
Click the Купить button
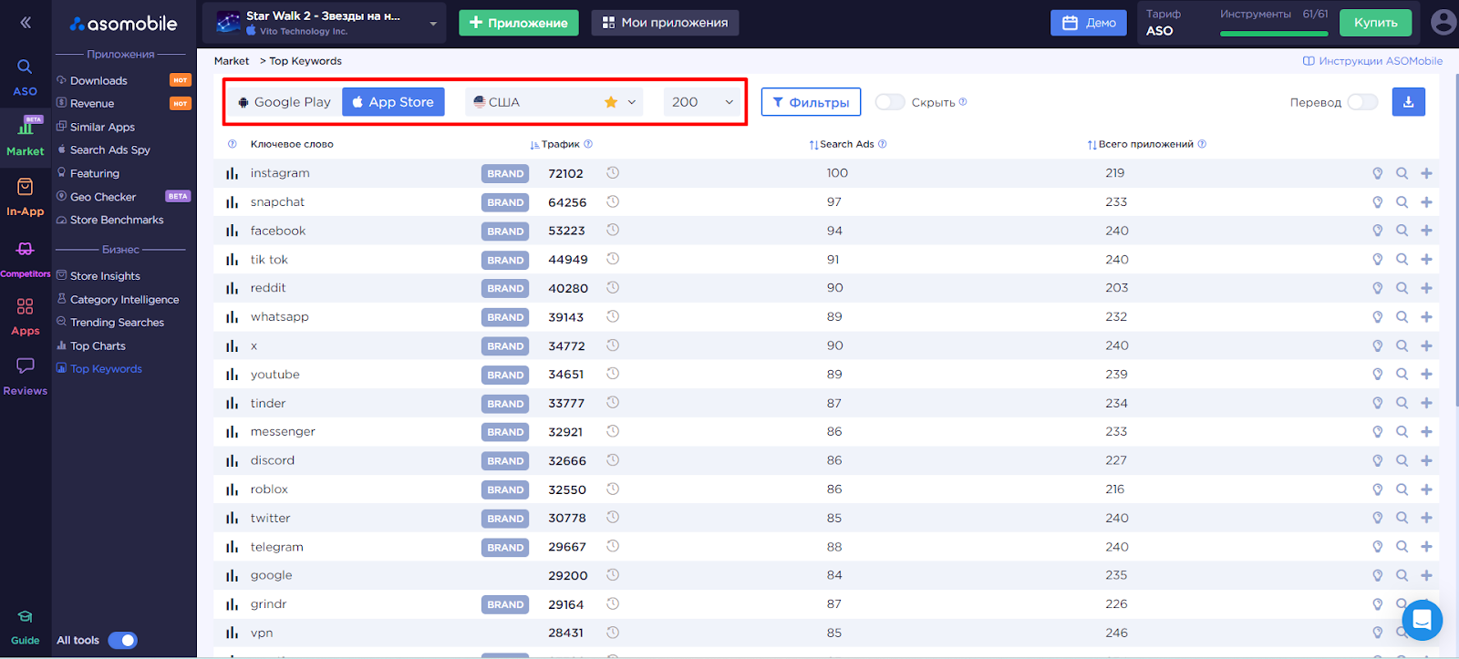pyautogui.click(x=1375, y=23)
